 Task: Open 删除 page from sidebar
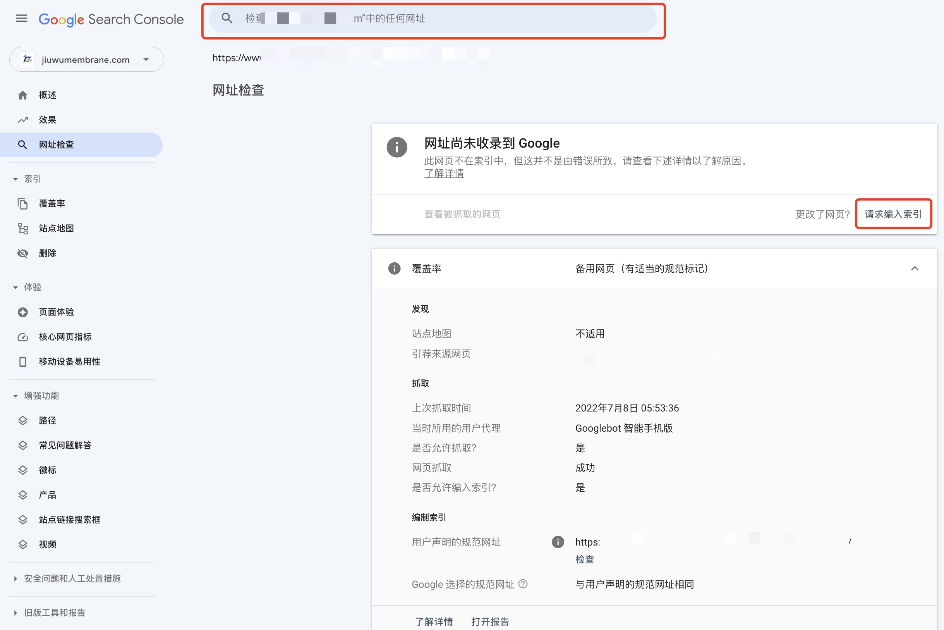47,253
